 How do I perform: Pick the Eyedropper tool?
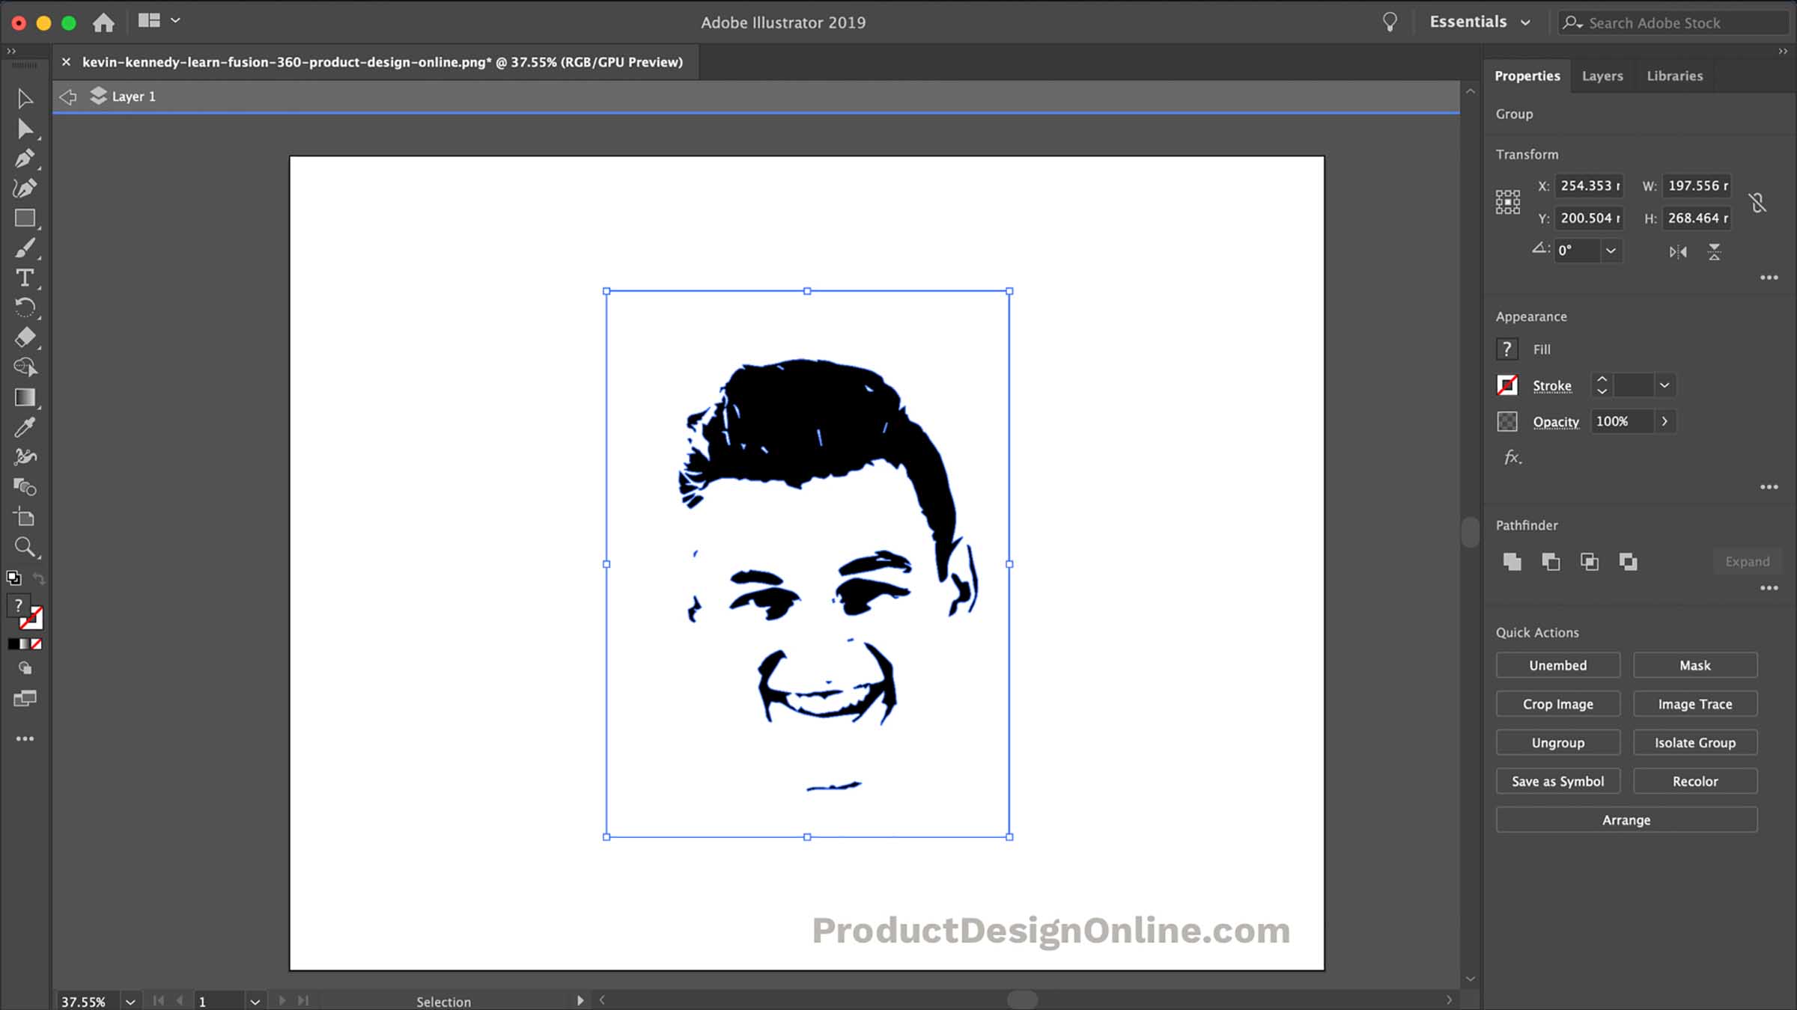[25, 427]
